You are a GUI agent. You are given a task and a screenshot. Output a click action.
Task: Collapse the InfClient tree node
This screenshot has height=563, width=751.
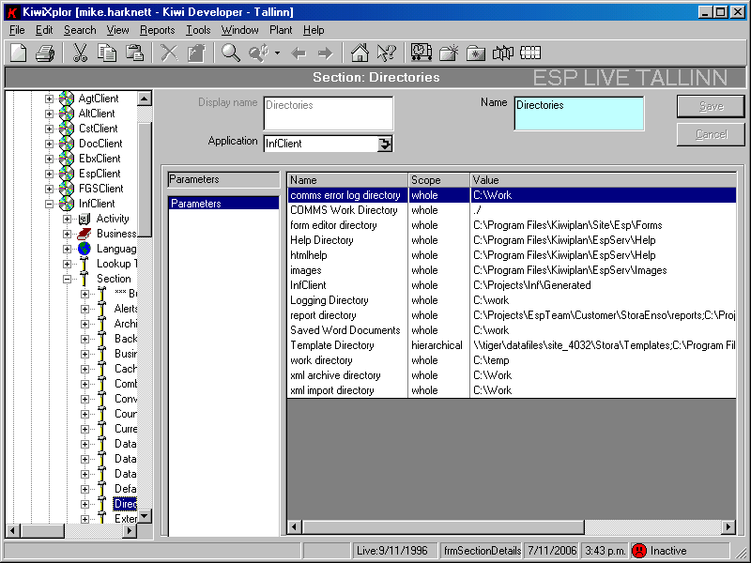pyautogui.click(x=50, y=204)
